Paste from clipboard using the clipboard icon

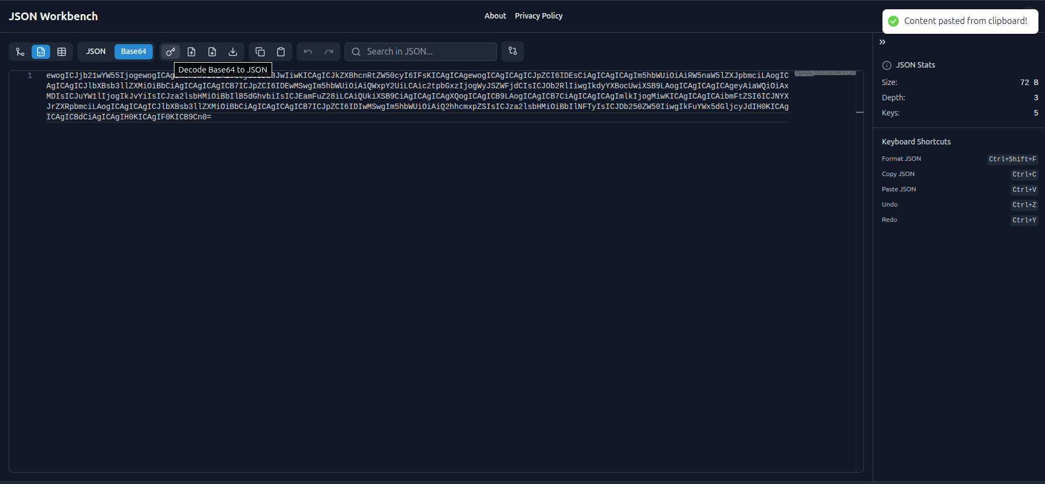click(x=281, y=52)
